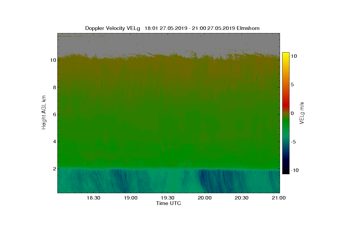
Task: Click the 2 km height tick label
Action: 54,168
